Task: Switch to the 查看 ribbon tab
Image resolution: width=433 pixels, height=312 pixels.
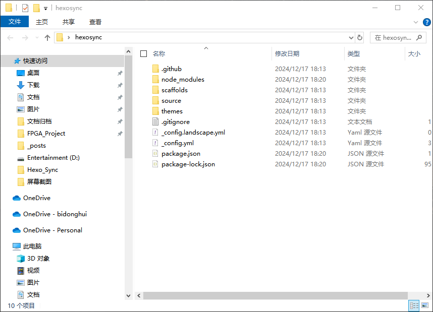Action: coord(95,22)
